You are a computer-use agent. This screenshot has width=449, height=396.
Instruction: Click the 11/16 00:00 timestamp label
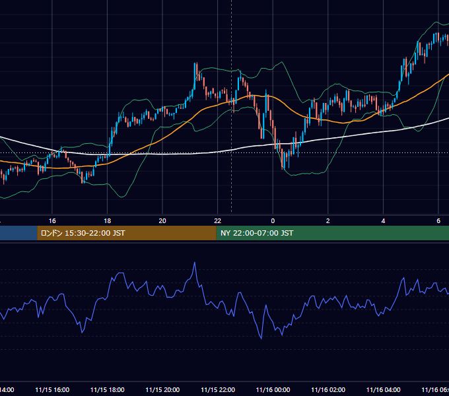273,389
